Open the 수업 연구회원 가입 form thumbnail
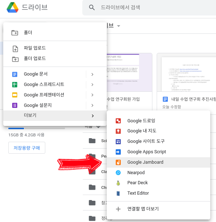 [129, 72]
